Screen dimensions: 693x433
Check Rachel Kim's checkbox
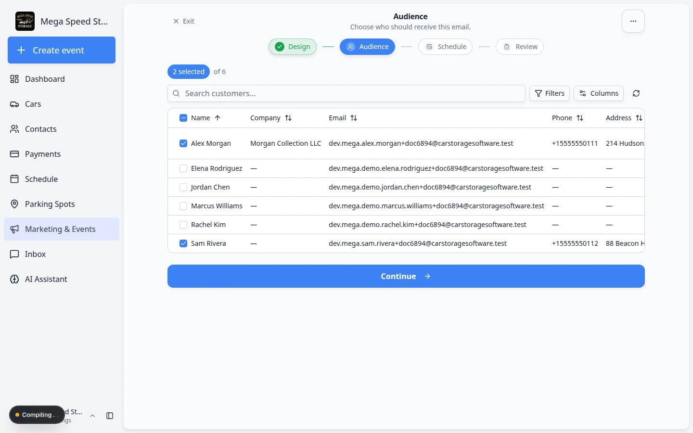[x=183, y=225]
